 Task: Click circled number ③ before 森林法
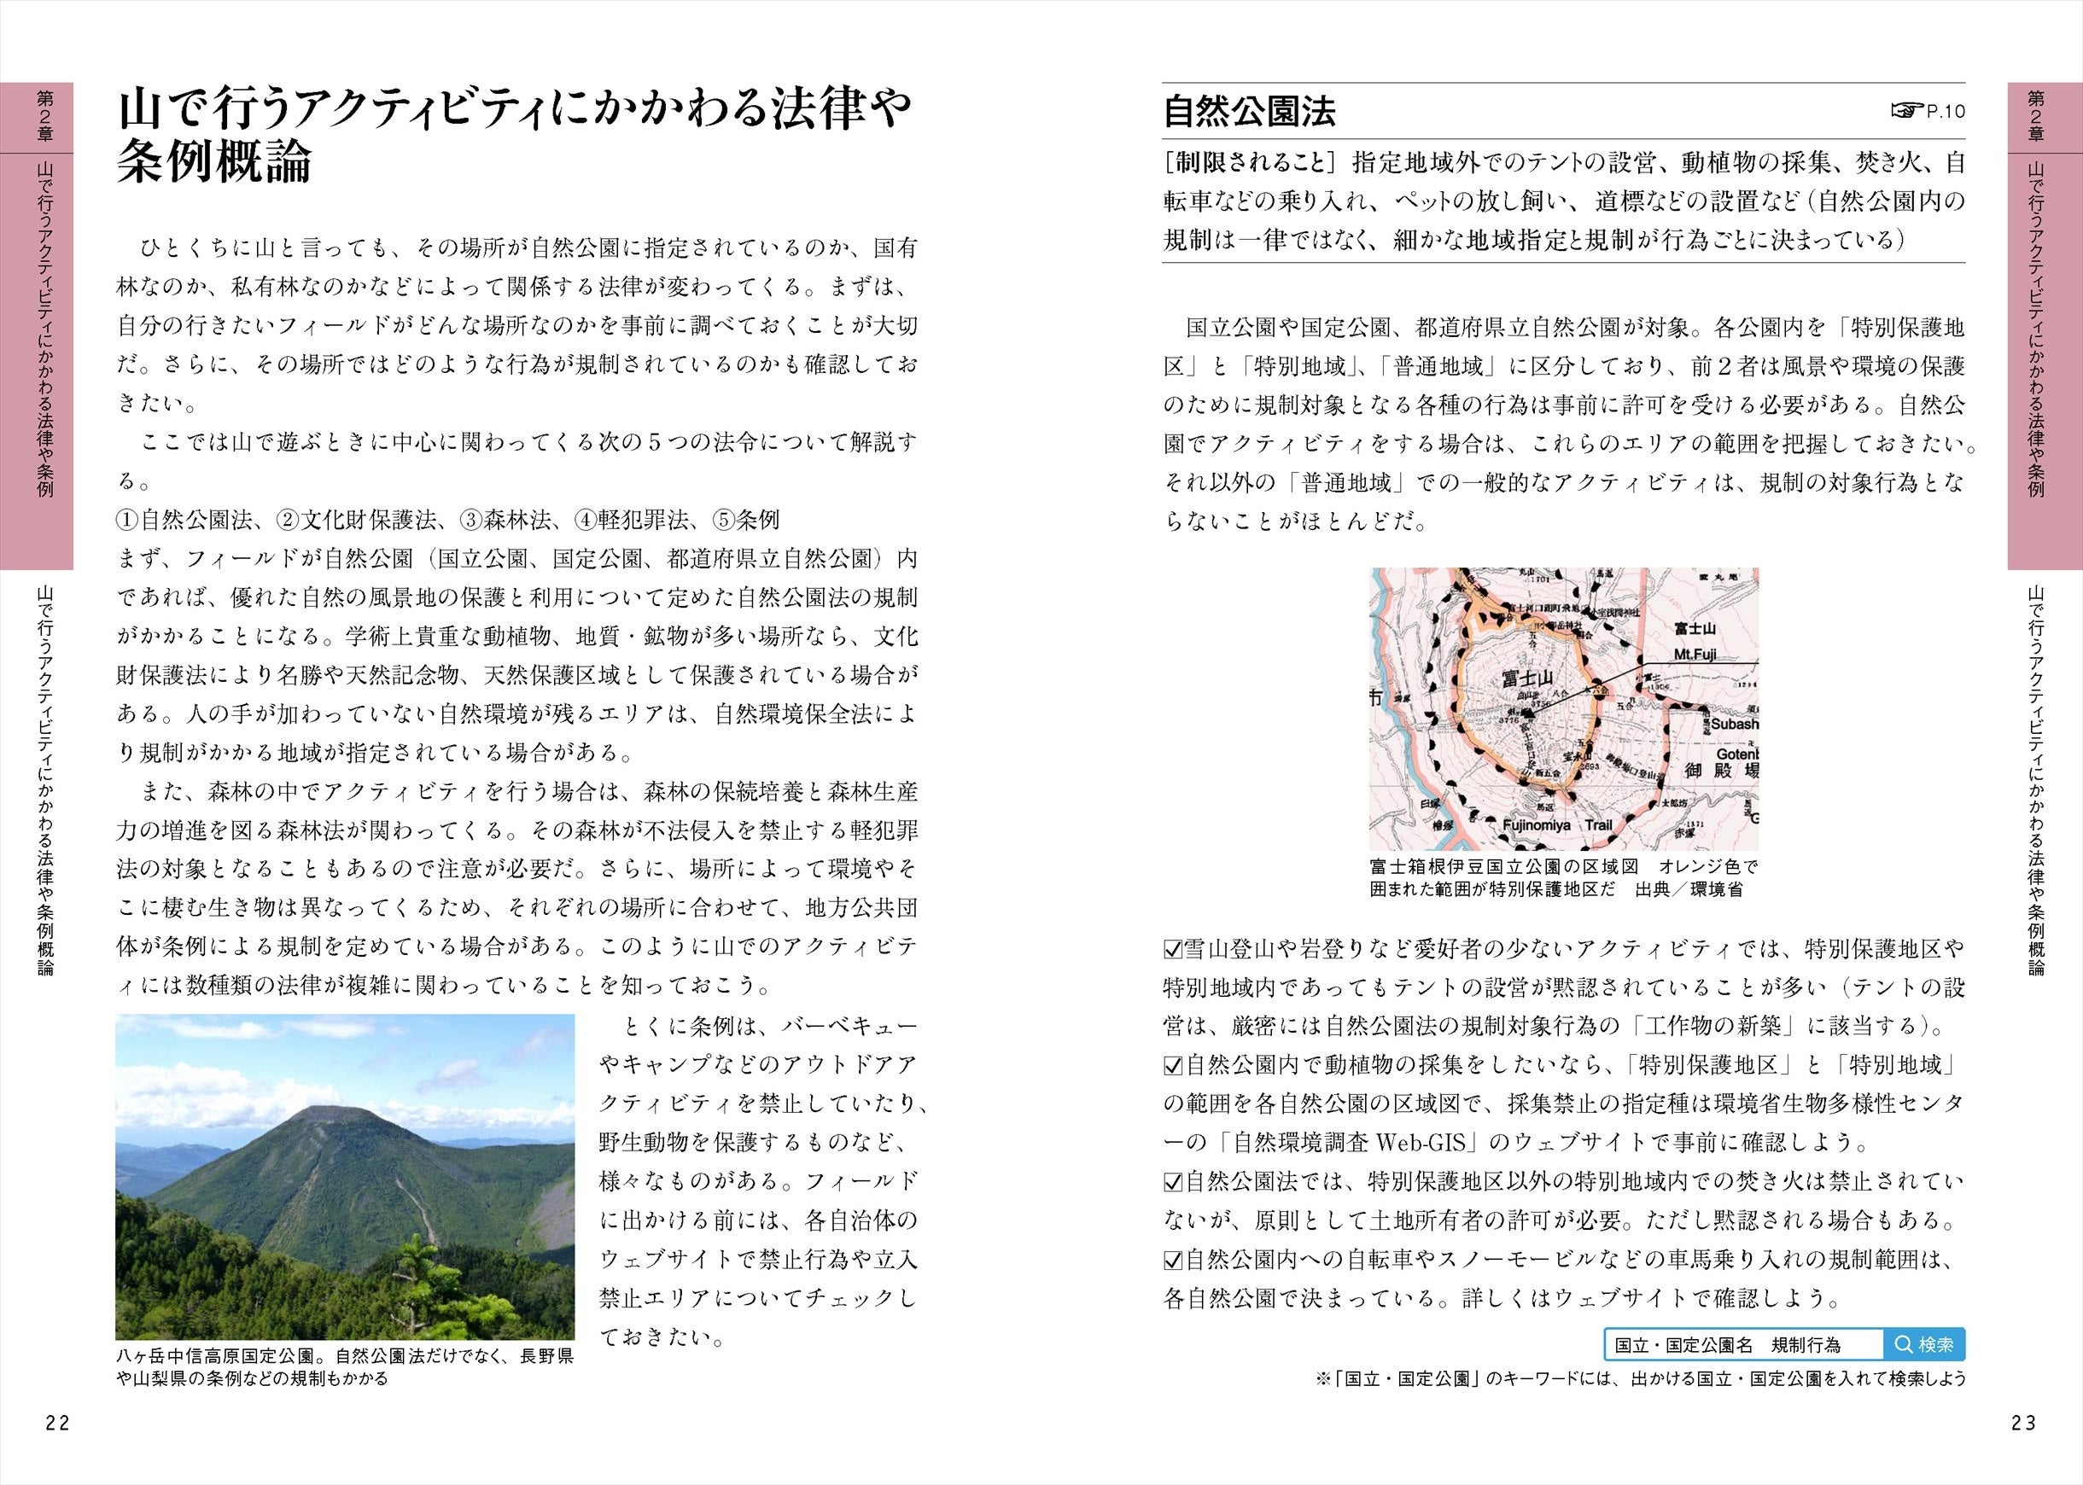[470, 521]
